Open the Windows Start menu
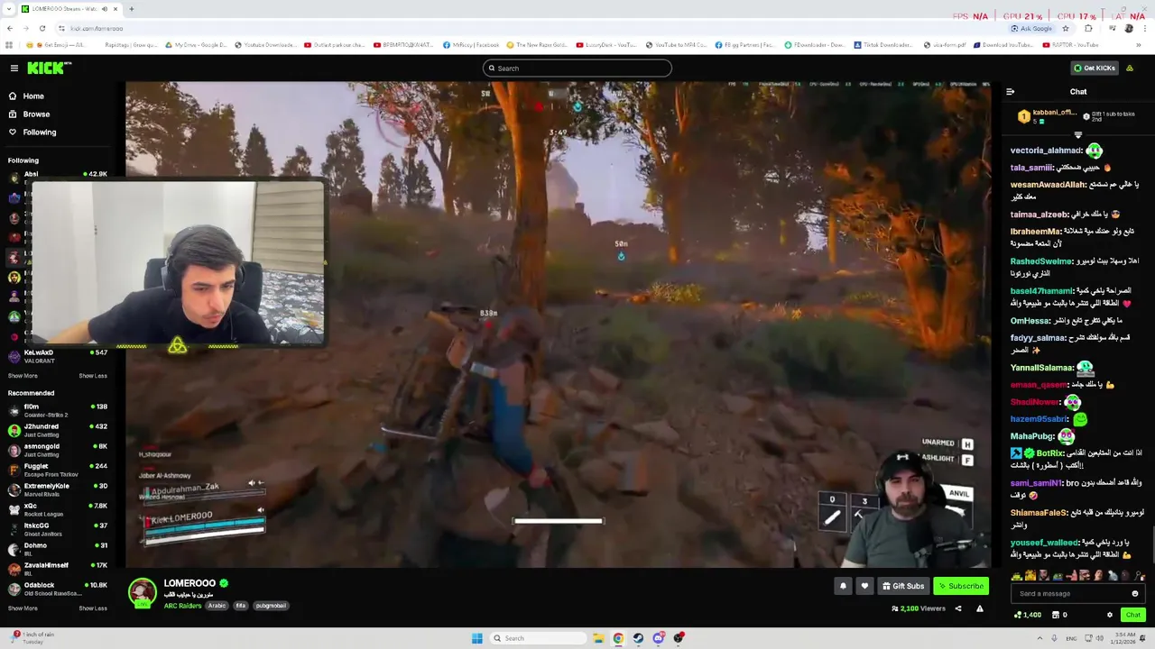This screenshot has width=1155, height=649. tap(476, 638)
